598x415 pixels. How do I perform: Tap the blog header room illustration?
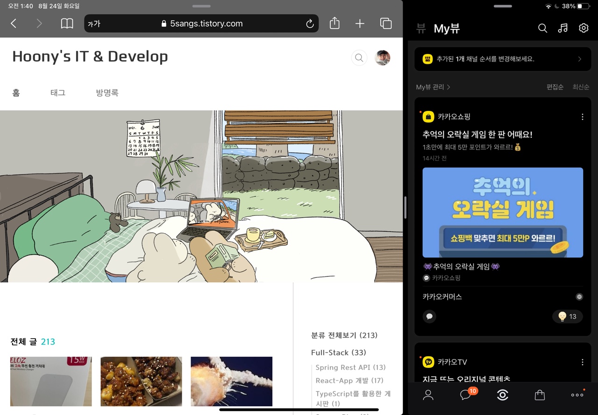click(201, 196)
